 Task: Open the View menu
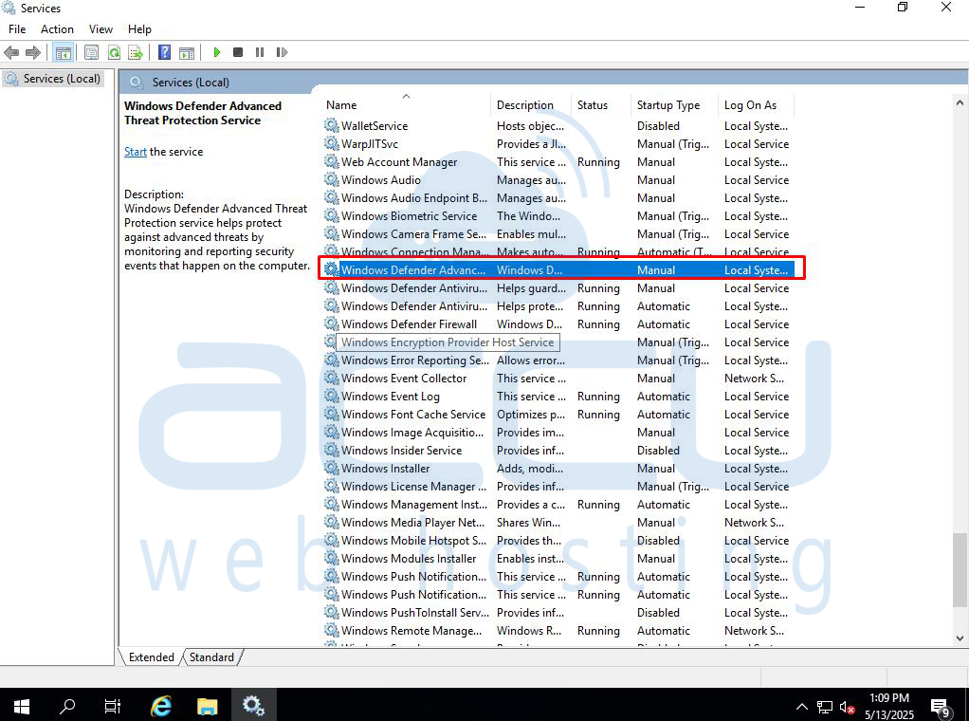pyautogui.click(x=101, y=29)
